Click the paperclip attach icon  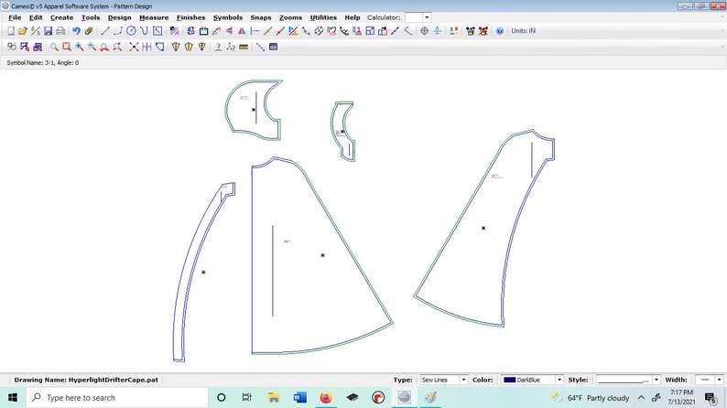coord(89,31)
